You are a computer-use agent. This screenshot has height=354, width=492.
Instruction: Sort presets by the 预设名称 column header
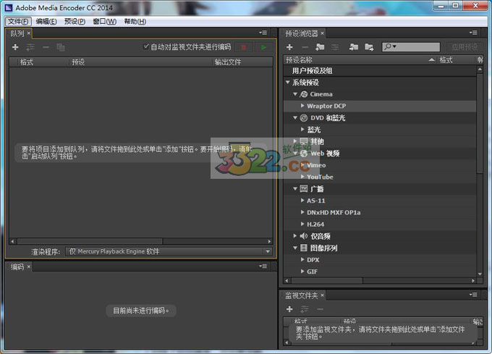[x=355, y=60]
